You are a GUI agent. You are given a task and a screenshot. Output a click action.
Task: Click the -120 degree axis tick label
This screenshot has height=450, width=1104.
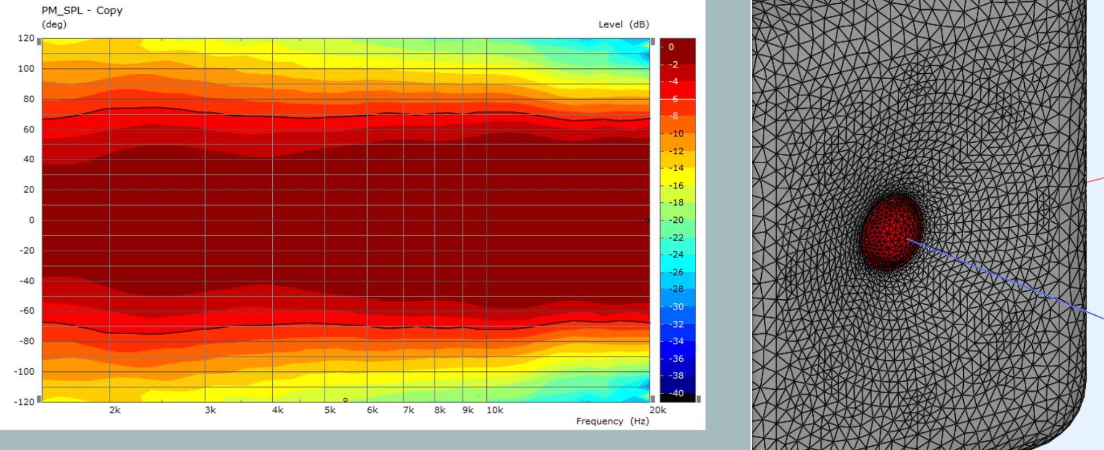[24, 402]
